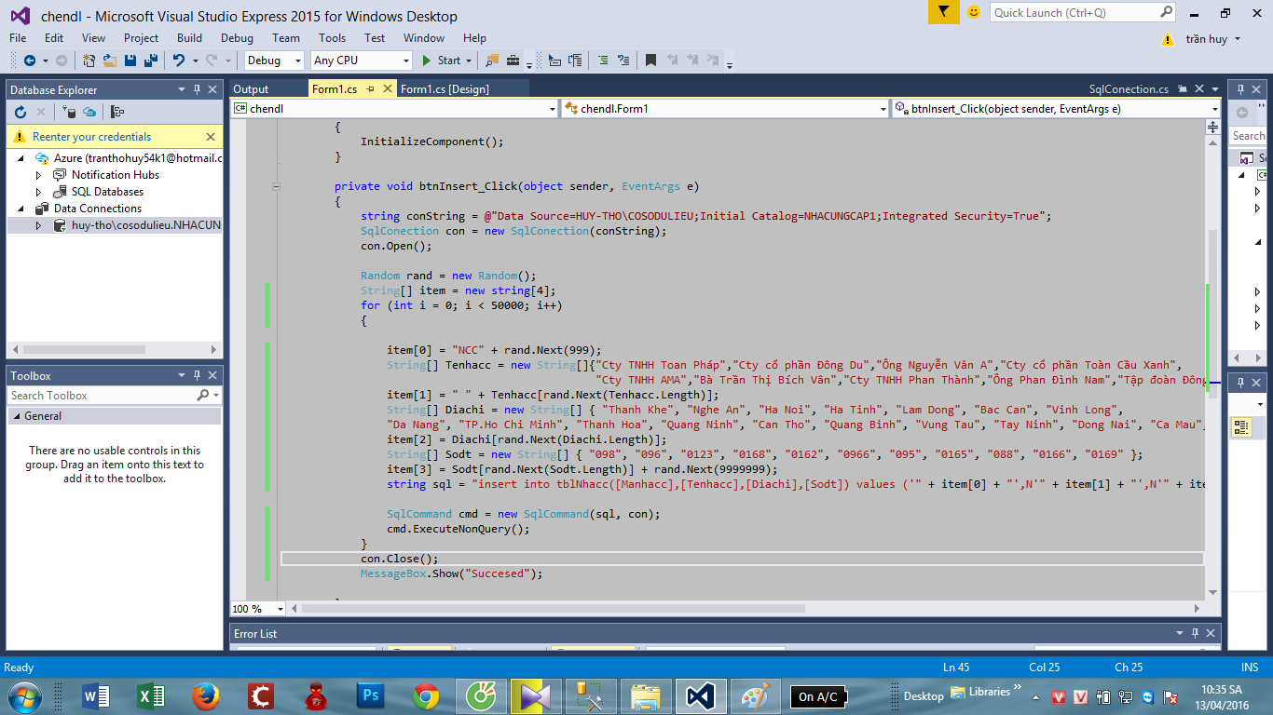Click the Connect to Database icon
This screenshot has height=715, width=1273.
click(x=69, y=112)
